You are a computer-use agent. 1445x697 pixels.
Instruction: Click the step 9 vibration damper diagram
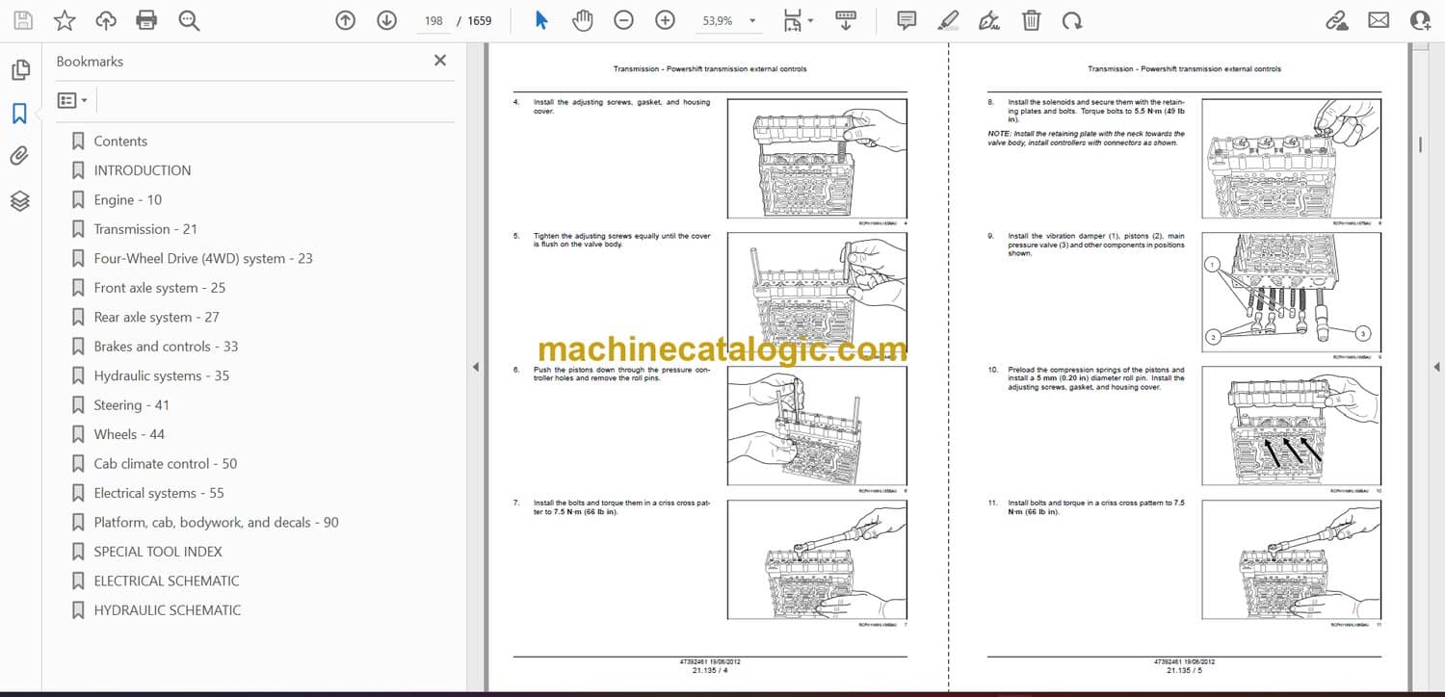tap(1291, 292)
